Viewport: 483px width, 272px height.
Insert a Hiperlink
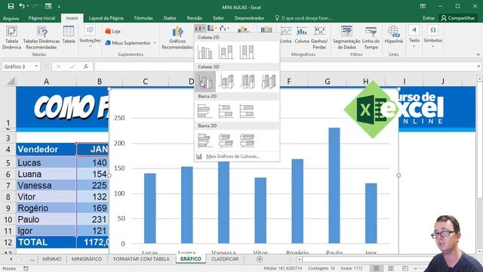[x=394, y=35]
